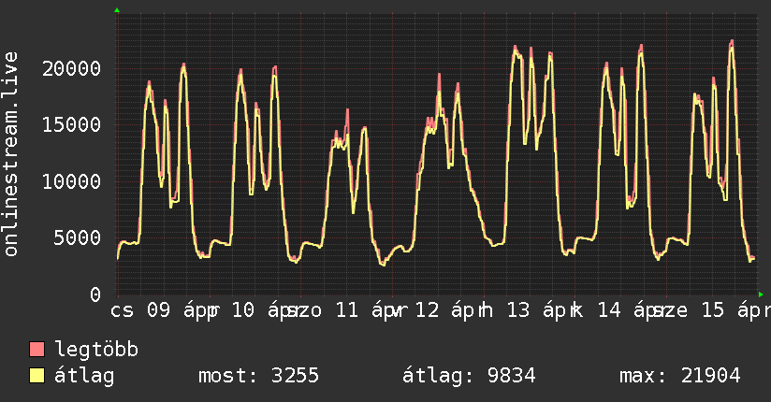Click the pink legtöbb legend swatch

tap(36, 350)
